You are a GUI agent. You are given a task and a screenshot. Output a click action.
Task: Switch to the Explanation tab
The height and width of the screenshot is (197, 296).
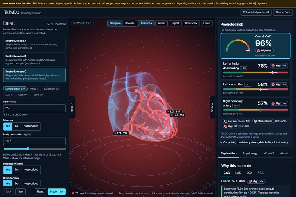[228, 153]
